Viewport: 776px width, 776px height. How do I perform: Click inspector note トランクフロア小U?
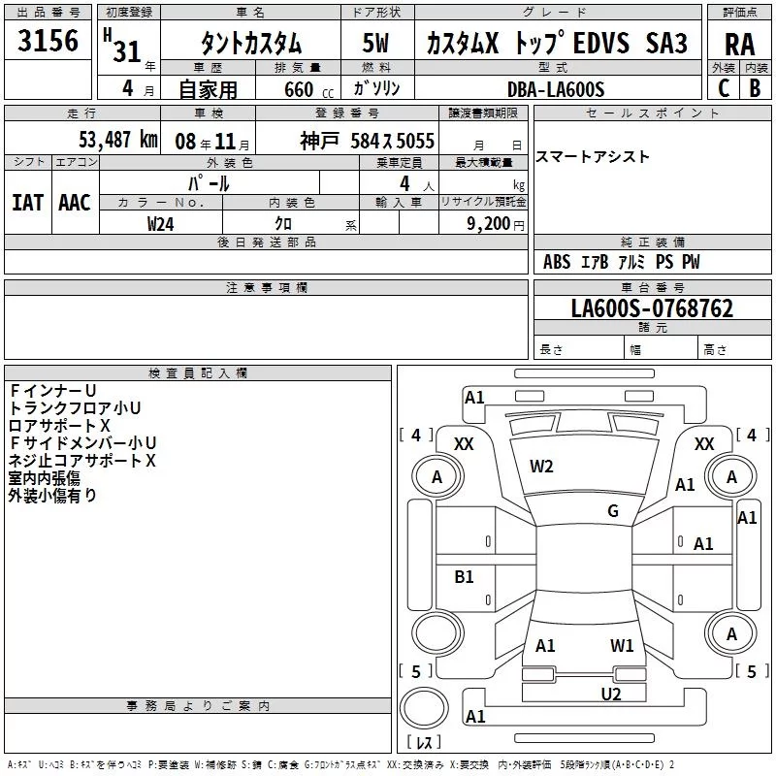75,408
